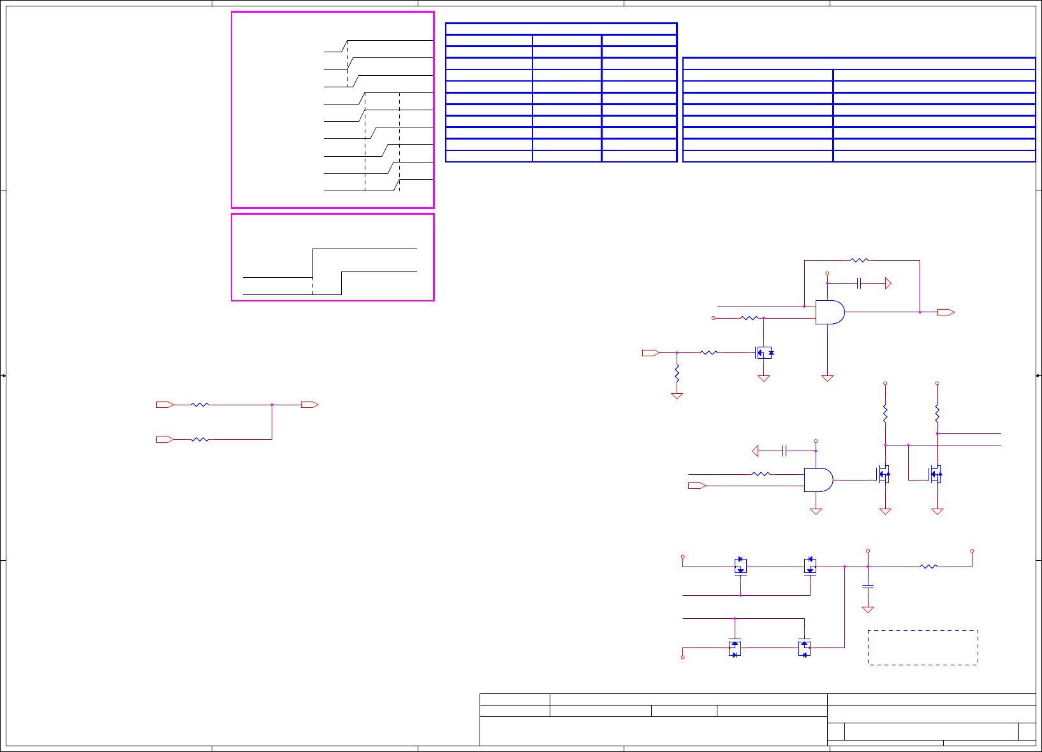Select the series resistor on the lower AND gate's input
1042x752 pixels.
click(x=761, y=474)
